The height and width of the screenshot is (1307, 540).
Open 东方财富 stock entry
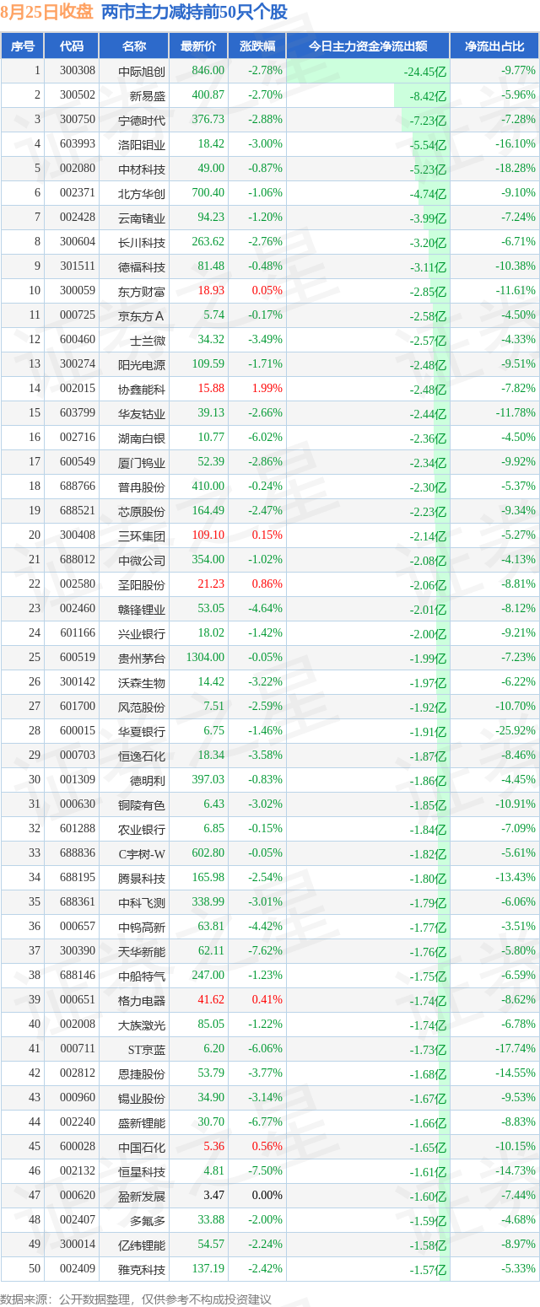tap(142, 291)
